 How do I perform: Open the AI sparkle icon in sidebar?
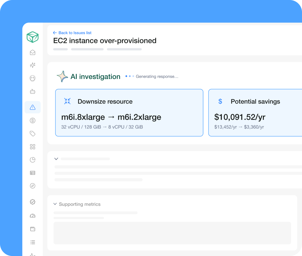click(x=32, y=65)
